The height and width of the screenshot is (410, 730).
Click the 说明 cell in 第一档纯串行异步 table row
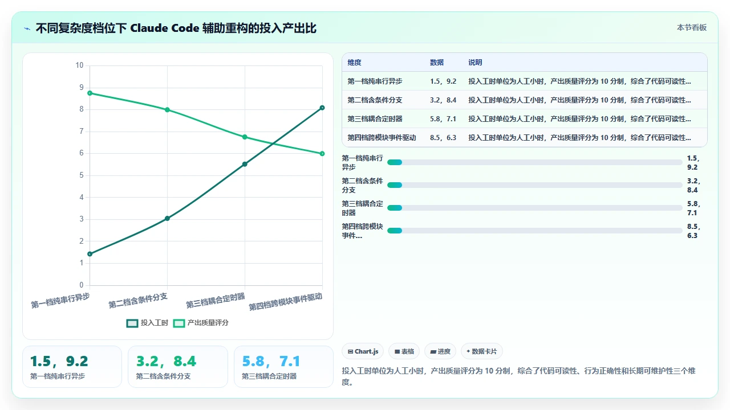click(585, 81)
